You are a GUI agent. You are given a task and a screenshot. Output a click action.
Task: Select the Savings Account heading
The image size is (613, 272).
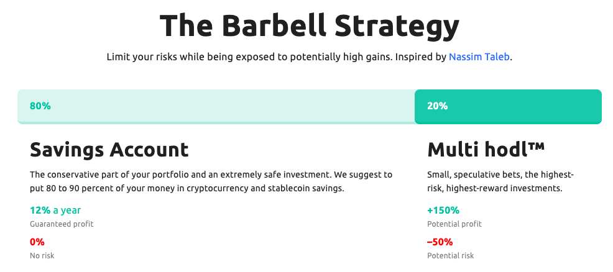pyautogui.click(x=109, y=150)
